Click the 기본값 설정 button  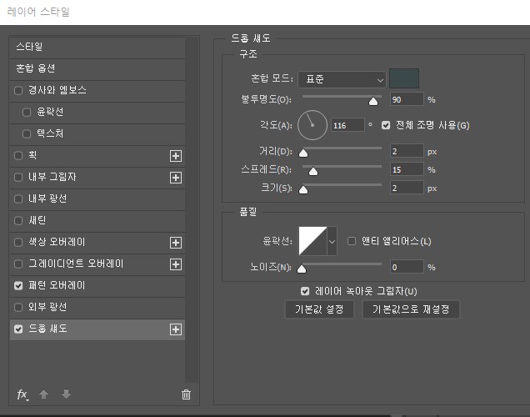pos(319,309)
